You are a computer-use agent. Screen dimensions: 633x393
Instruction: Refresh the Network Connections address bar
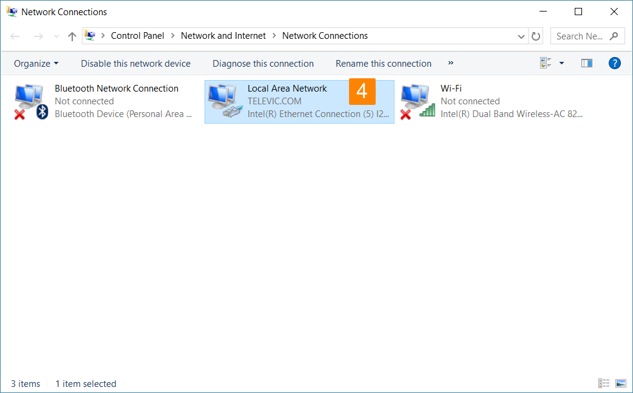[x=535, y=36]
